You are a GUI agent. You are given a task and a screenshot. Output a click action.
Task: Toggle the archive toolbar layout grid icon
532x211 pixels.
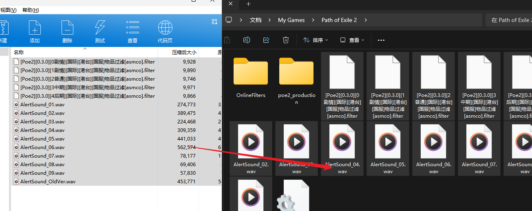[x=214, y=22]
